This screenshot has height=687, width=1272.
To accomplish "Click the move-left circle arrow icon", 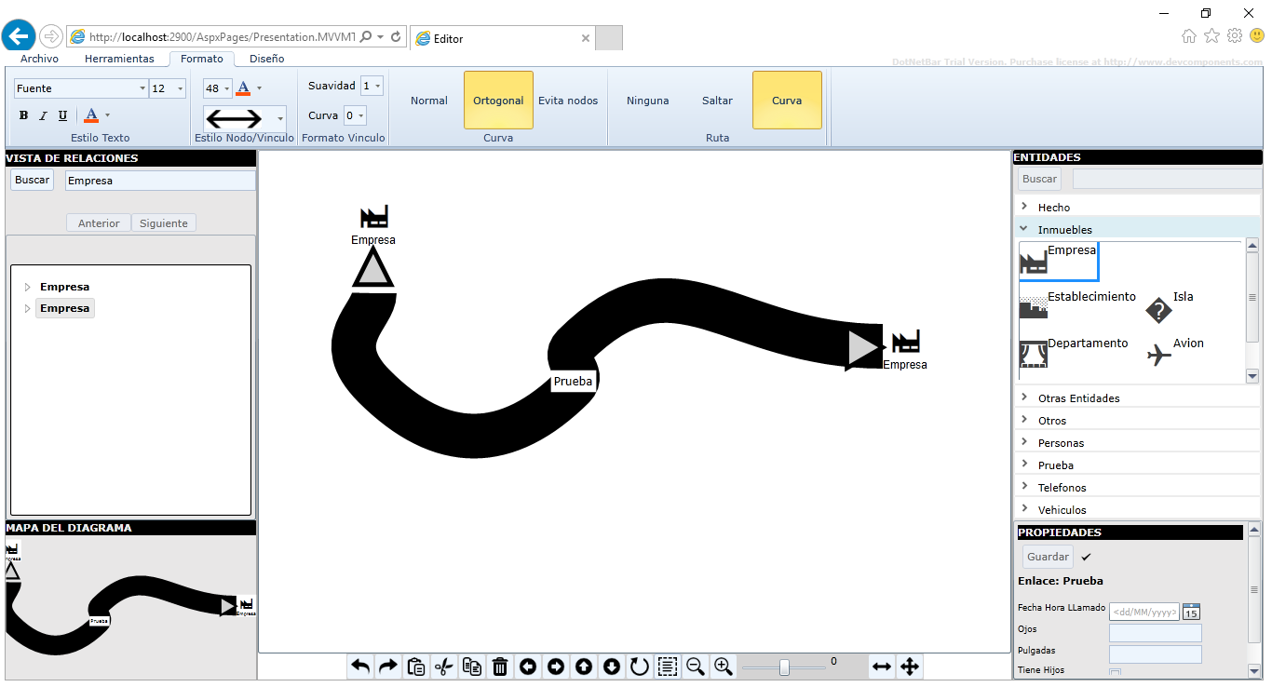I will (x=528, y=667).
